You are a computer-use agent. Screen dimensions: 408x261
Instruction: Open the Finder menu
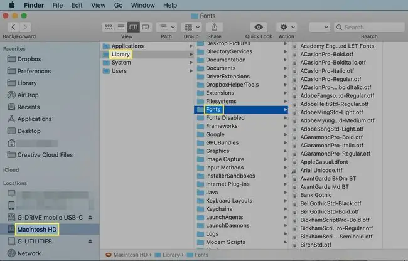(34, 5)
